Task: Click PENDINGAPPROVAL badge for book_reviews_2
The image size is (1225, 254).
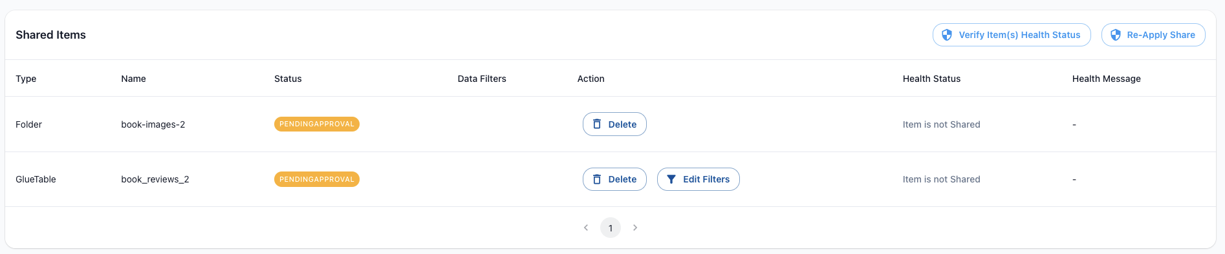Action: tap(317, 179)
